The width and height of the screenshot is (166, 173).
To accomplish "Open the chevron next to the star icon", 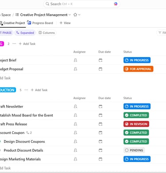I will (x=79, y=15).
